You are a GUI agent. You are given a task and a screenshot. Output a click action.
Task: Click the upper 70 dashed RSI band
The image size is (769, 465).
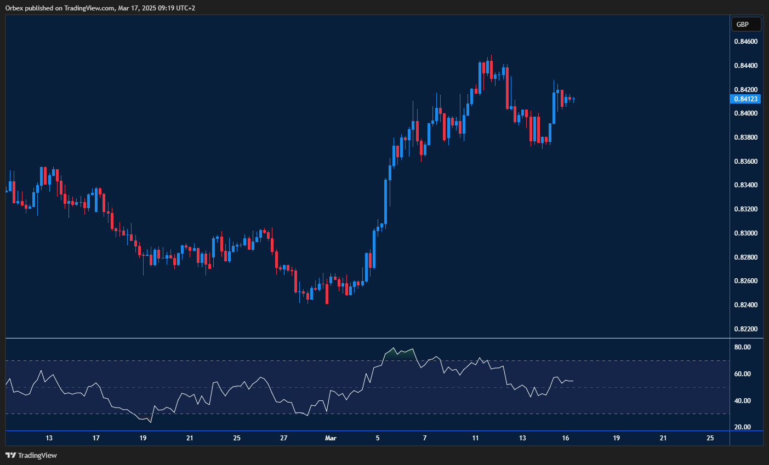pyautogui.click(x=219, y=360)
